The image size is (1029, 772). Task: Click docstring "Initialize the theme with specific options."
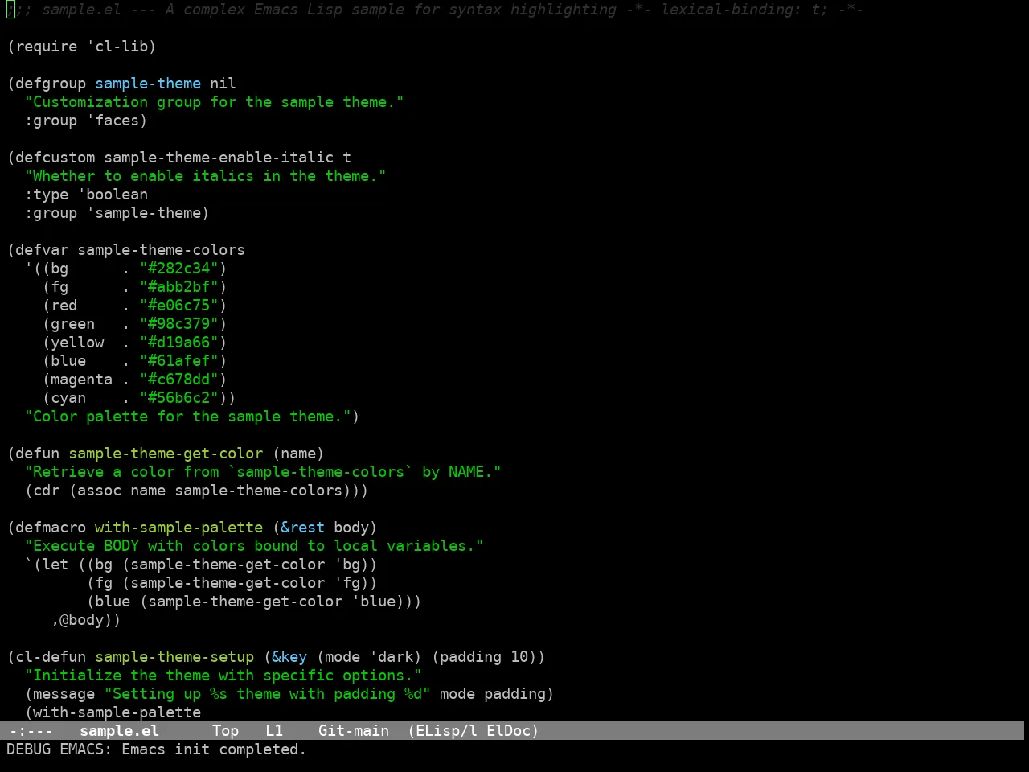click(x=223, y=675)
